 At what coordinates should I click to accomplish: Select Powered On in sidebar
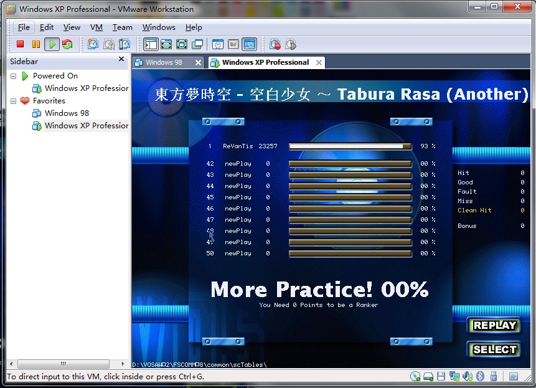click(x=55, y=76)
